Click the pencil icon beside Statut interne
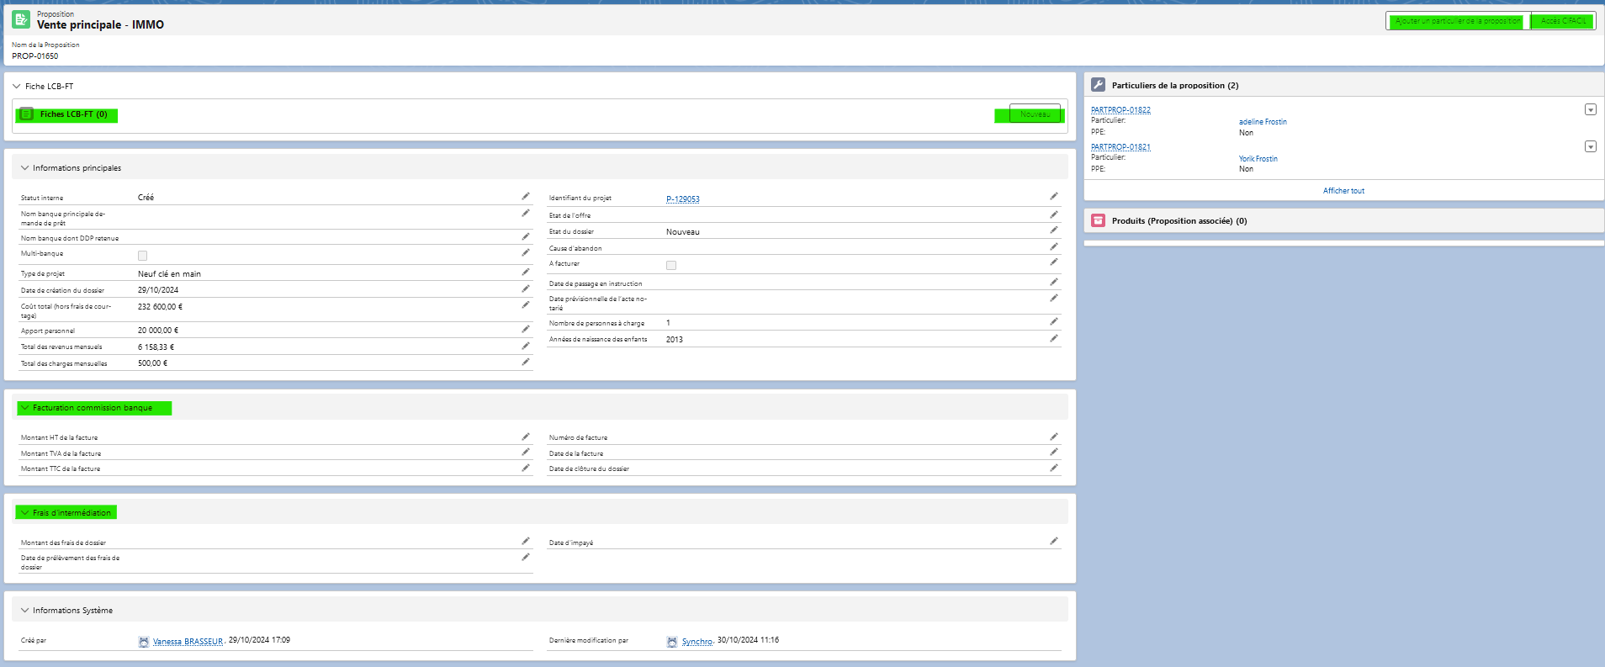Image resolution: width=1605 pixels, height=667 pixels. [526, 196]
